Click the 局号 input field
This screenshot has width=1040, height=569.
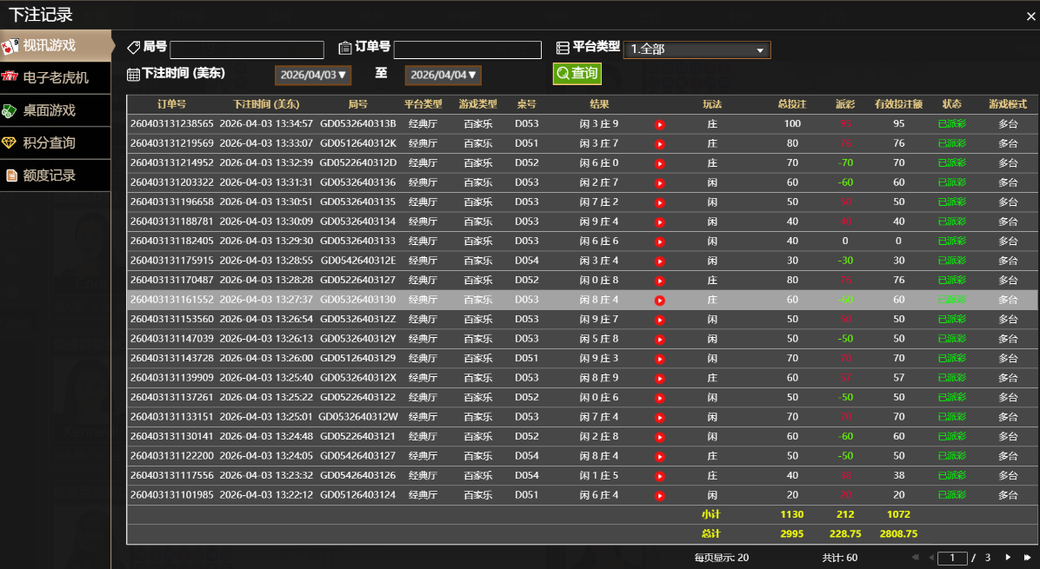pyautogui.click(x=247, y=50)
